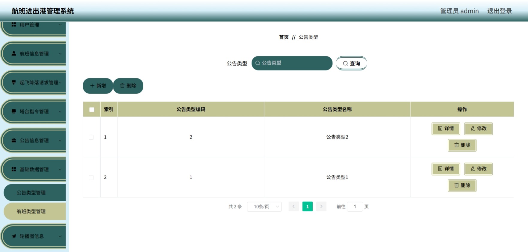Click the plus icon on 新增 button
This screenshot has height=252, width=528.
click(92, 86)
